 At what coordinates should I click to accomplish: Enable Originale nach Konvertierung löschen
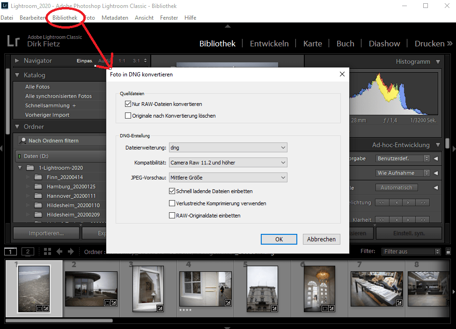(128, 116)
